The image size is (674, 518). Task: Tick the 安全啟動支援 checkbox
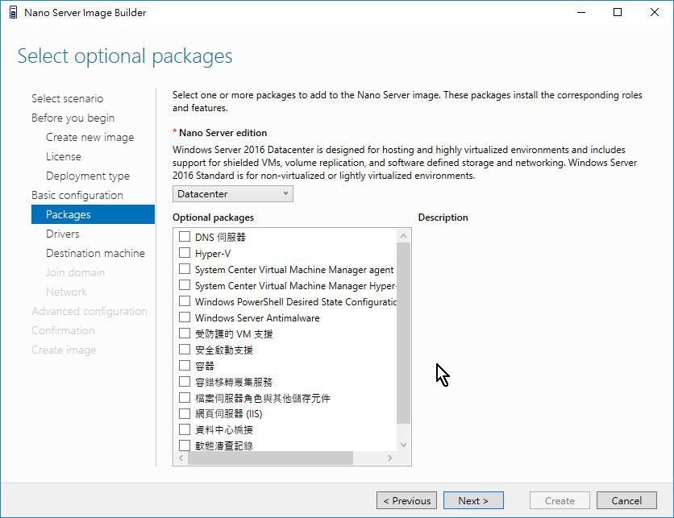point(185,349)
